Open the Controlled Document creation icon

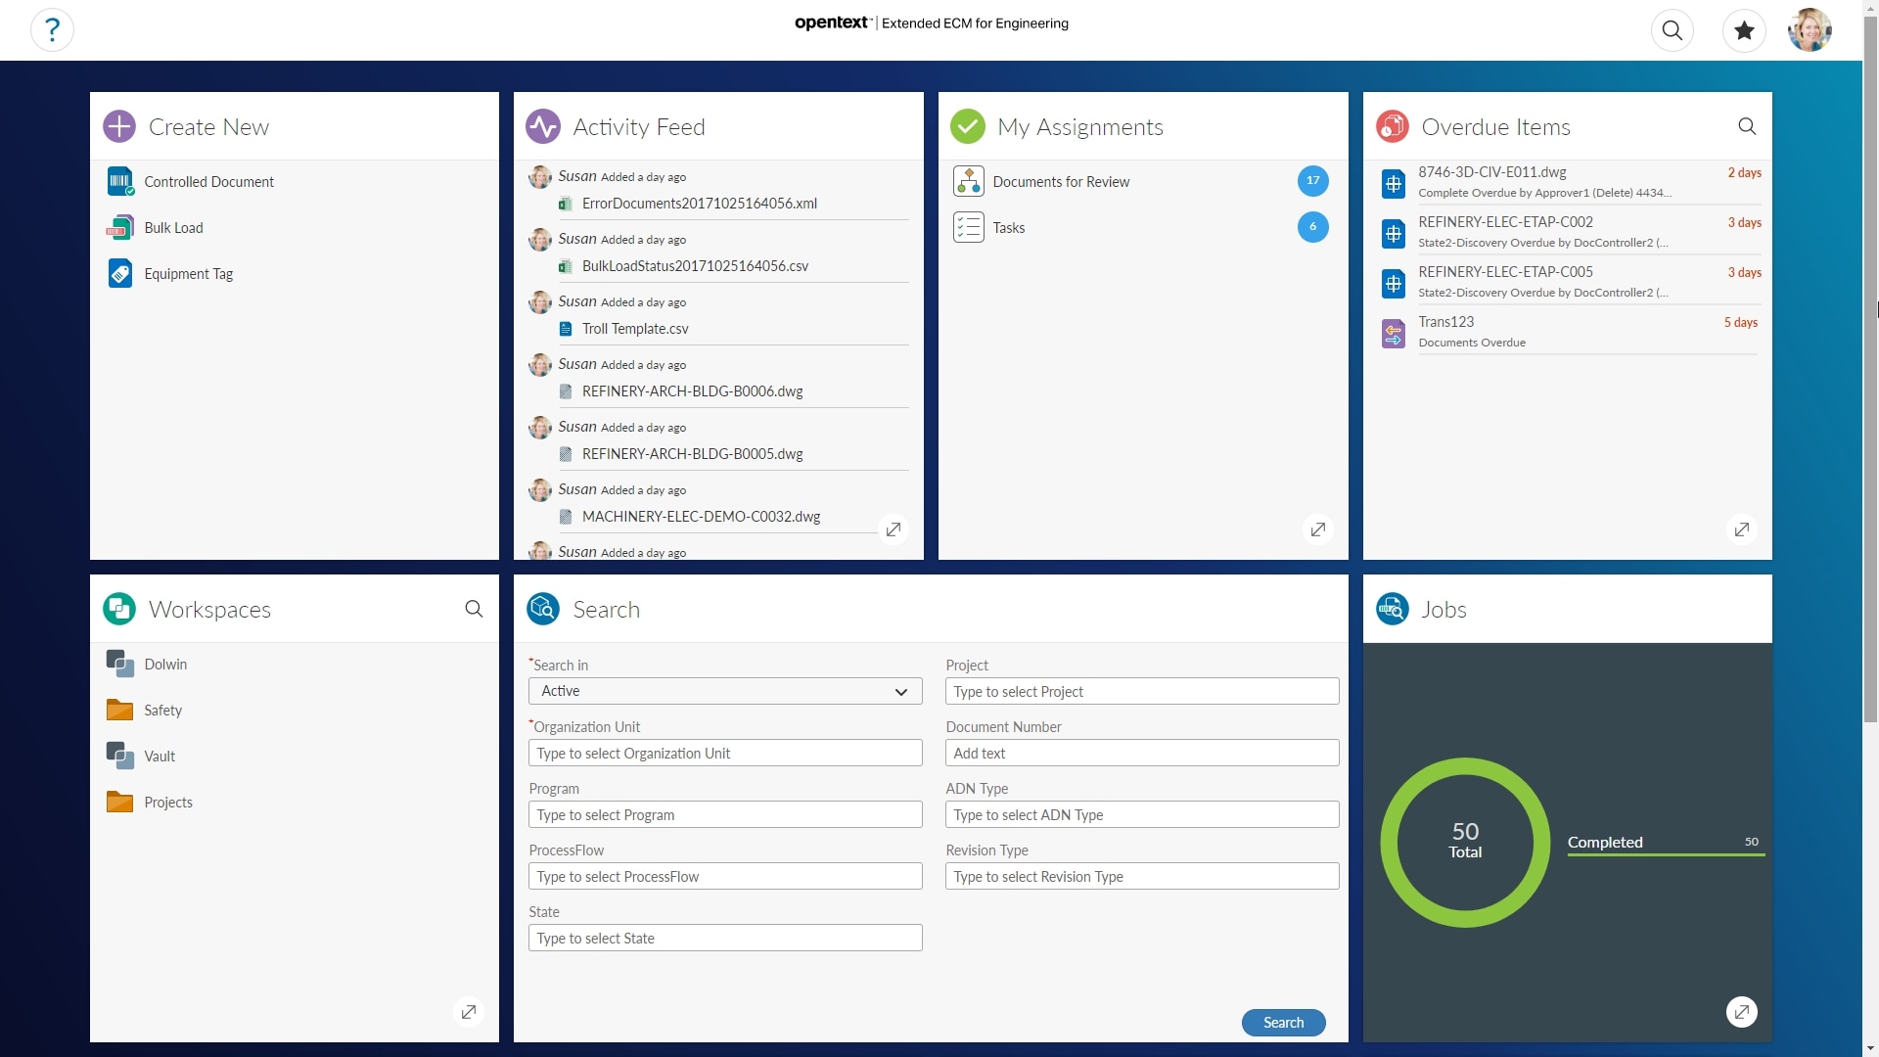click(119, 181)
